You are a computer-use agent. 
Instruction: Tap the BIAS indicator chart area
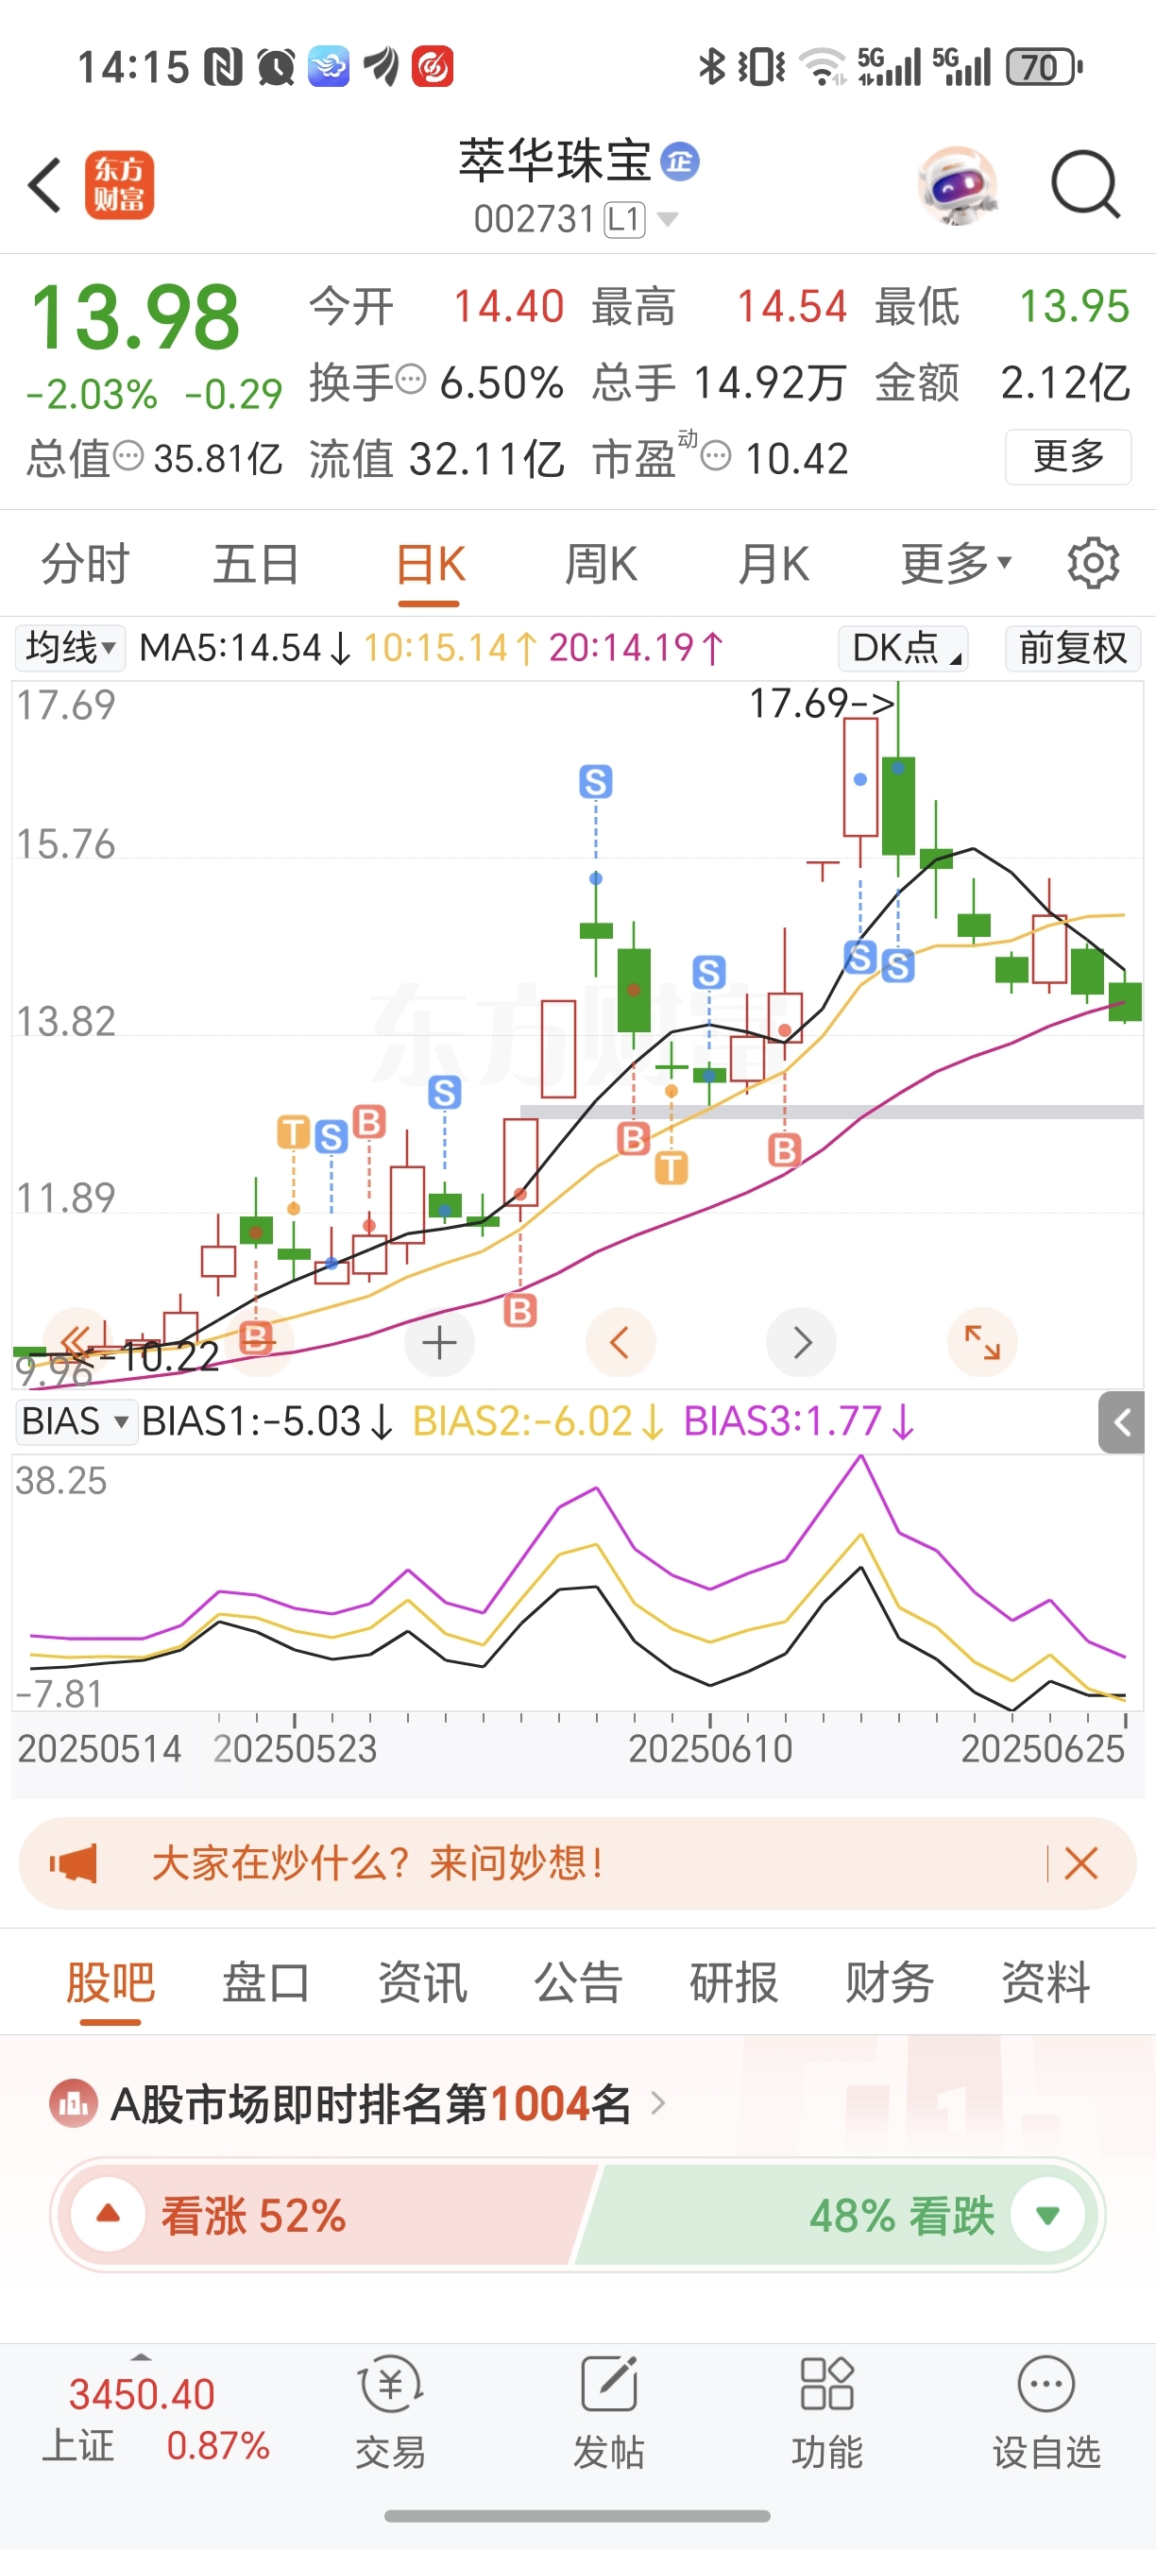pos(578,1582)
